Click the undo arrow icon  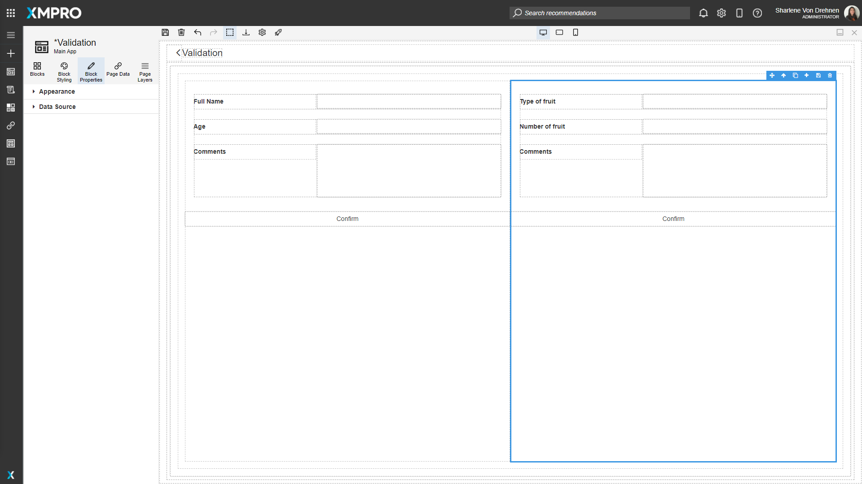point(198,32)
